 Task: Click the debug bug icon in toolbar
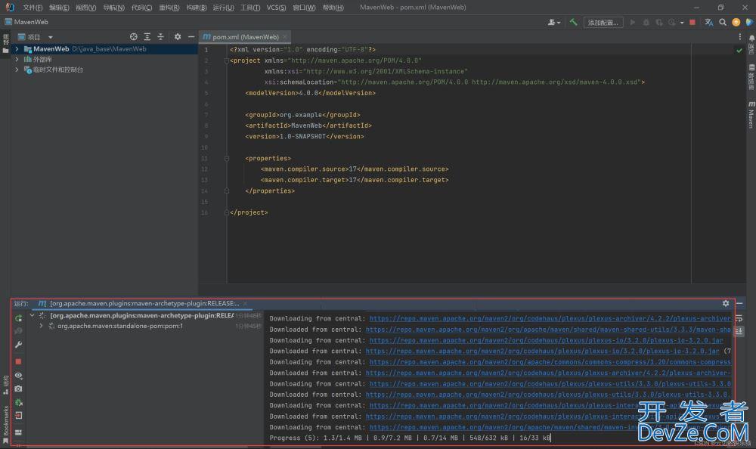tap(646, 22)
